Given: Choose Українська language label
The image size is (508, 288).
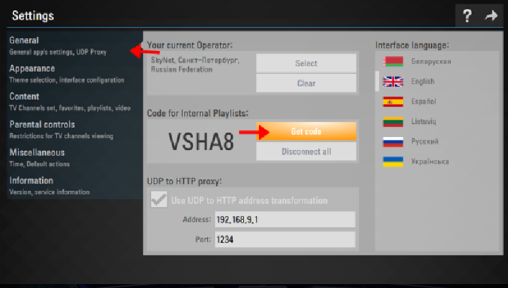Looking at the screenshot, I should tap(430, 161).
